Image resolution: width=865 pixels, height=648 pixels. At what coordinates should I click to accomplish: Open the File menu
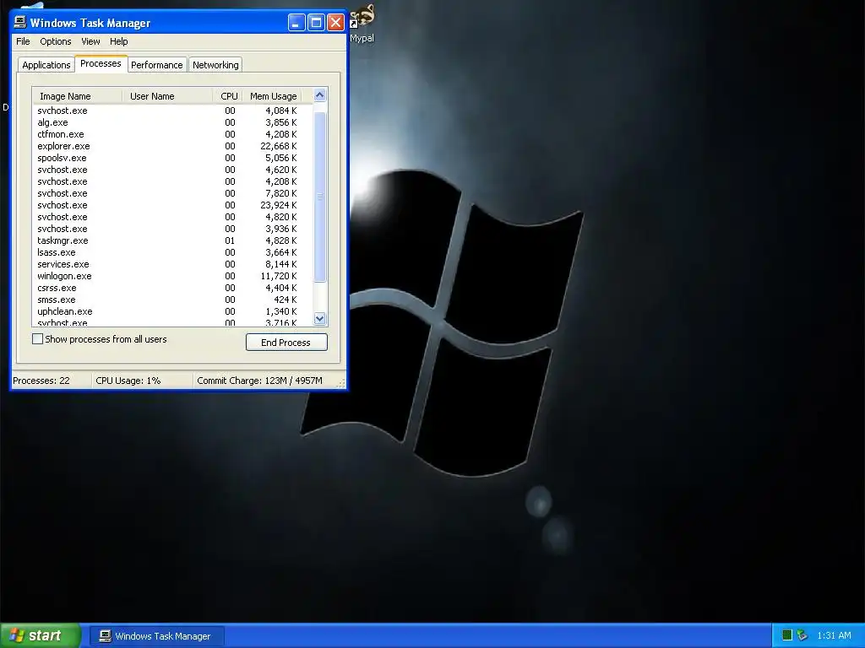tap(23, 41)
